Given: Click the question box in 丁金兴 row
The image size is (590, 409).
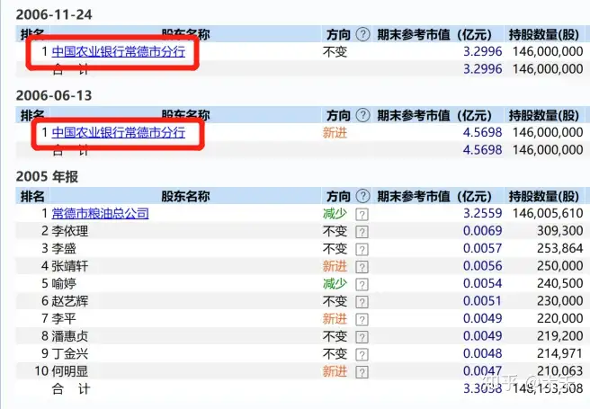Looking at the screenshot, I should click(x=362, y=354).
